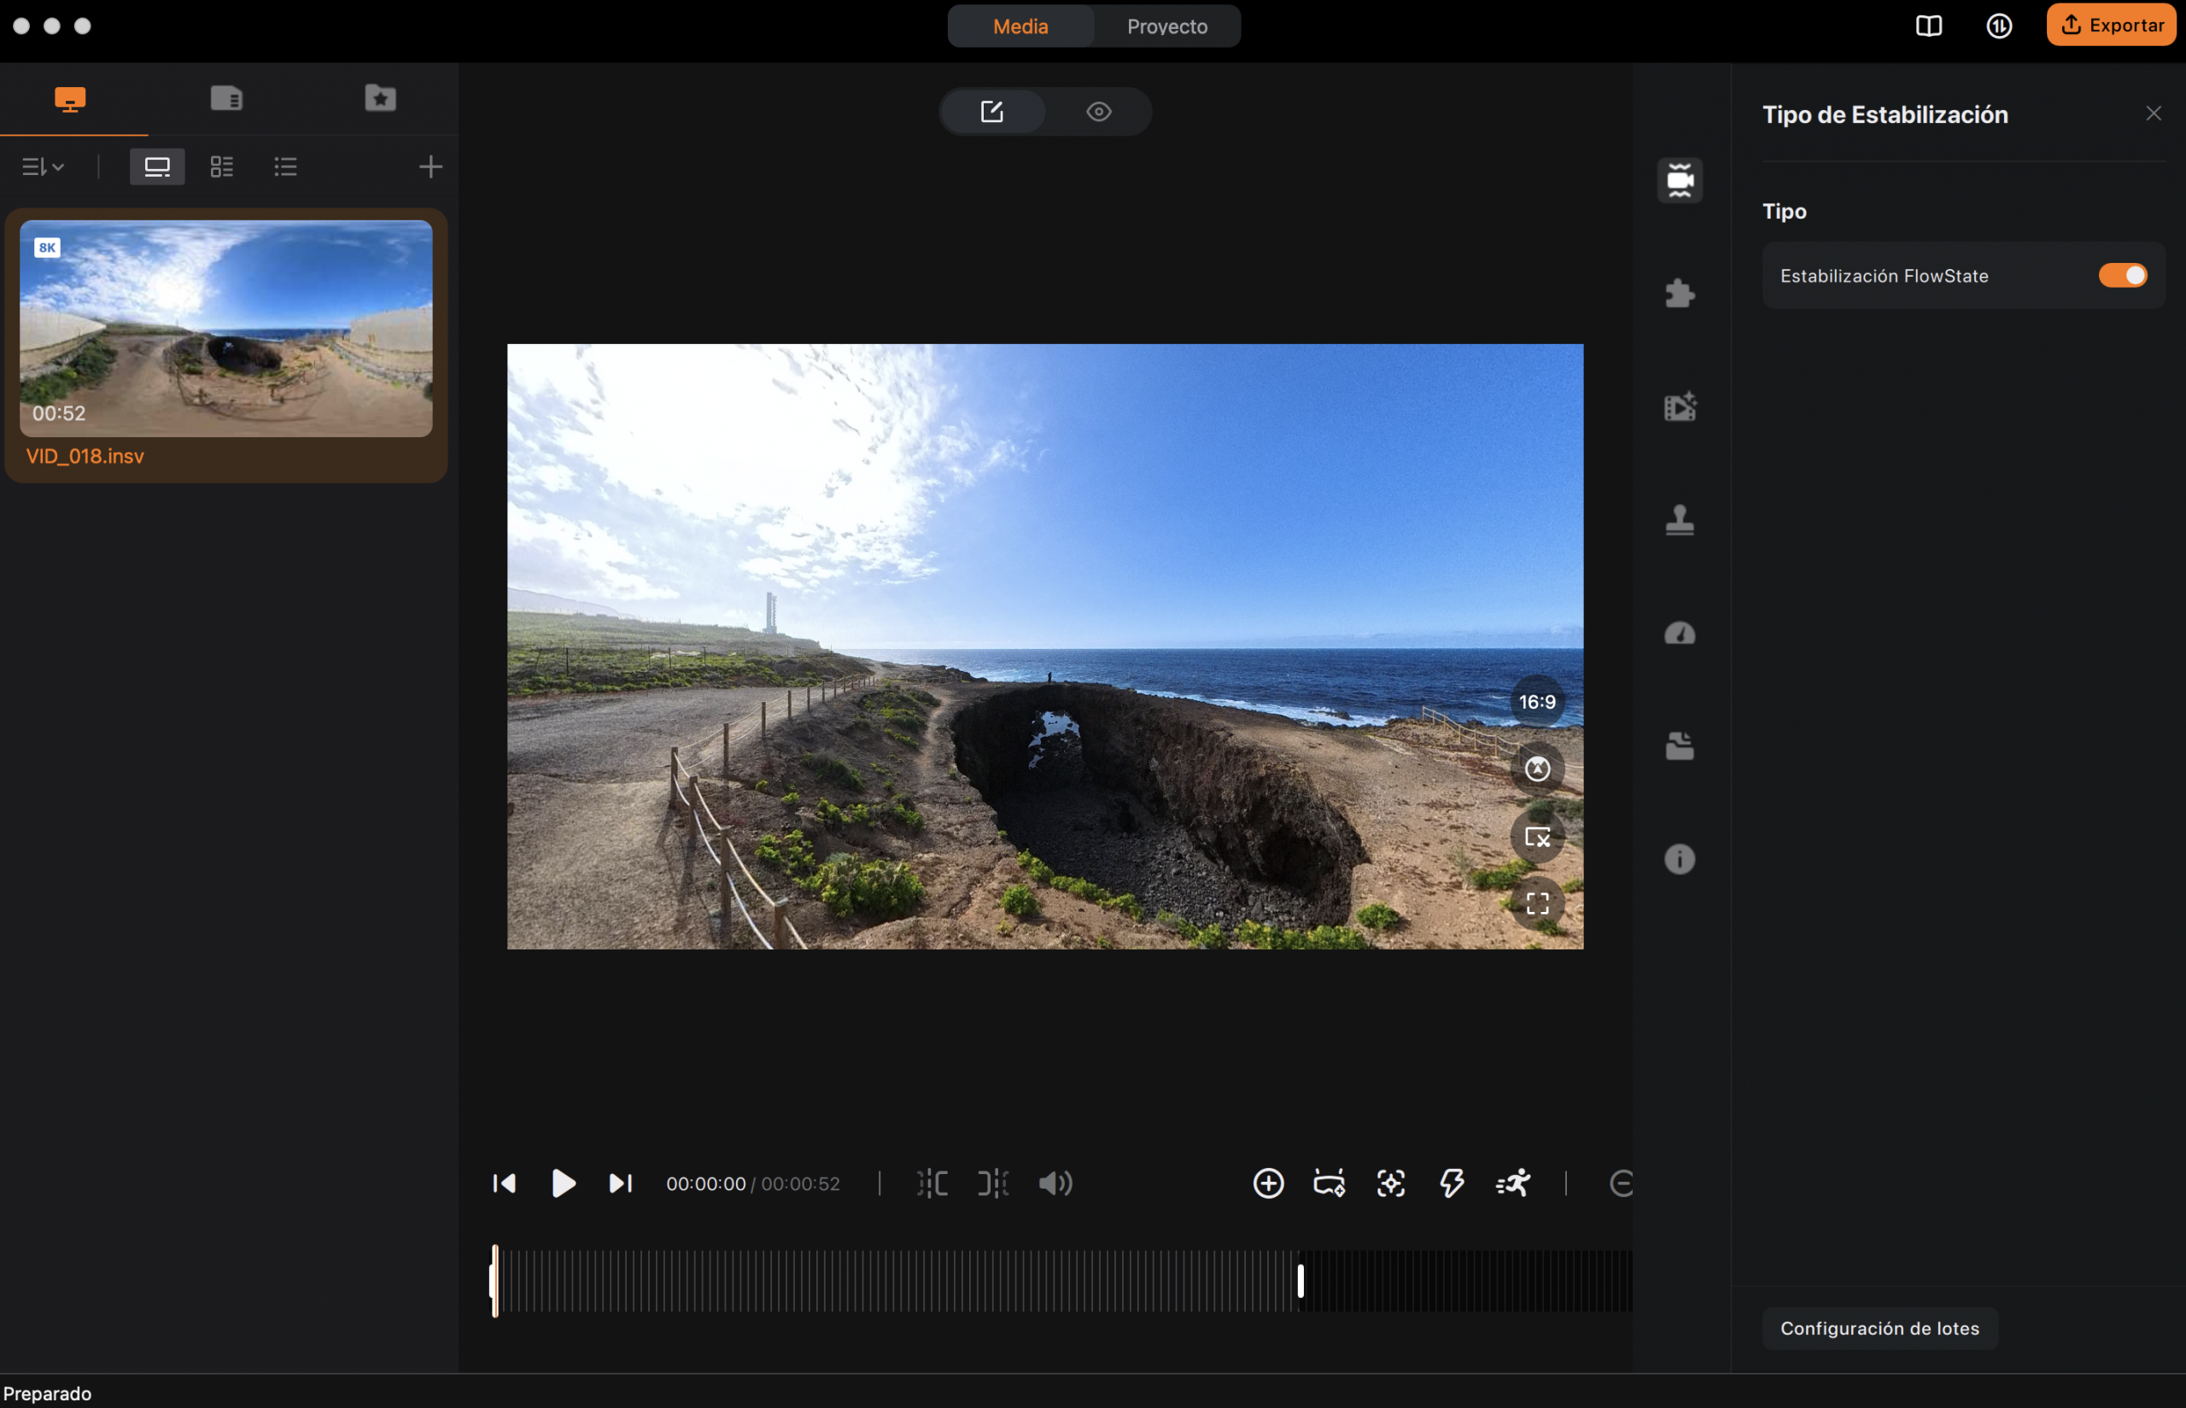Click the white trim marker on timeline

(x=1300, y=1280)
